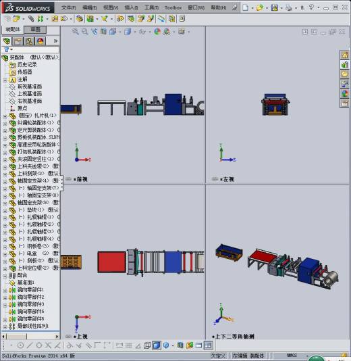The height and width of the screenshot is (361, 351).
Task: Click the View Settings icon in viewport toolbar
Action: [x=182, y=32]
